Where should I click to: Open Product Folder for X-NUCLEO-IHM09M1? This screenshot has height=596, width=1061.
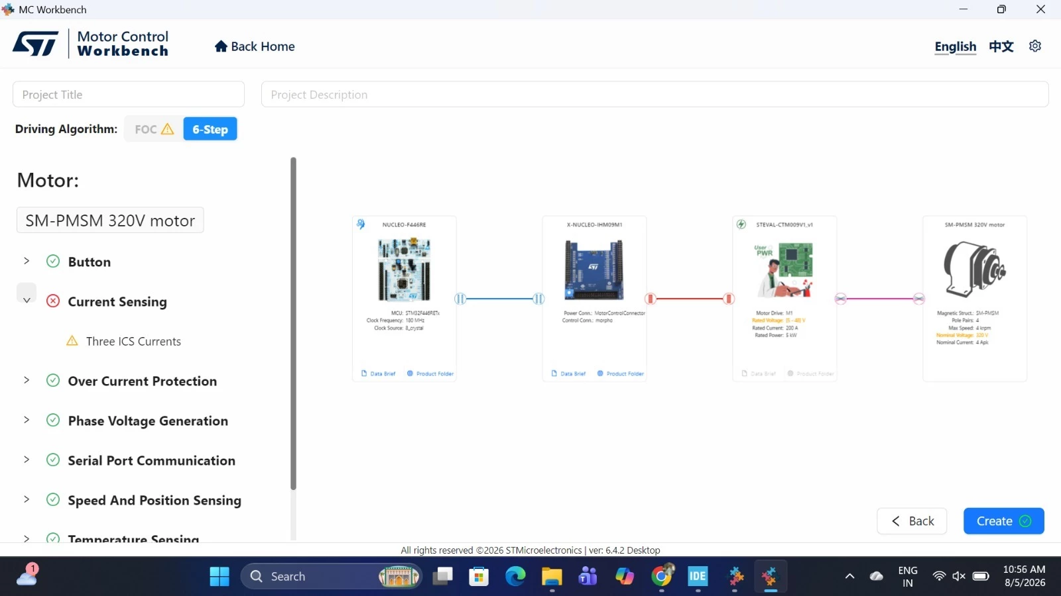point(621,373)
